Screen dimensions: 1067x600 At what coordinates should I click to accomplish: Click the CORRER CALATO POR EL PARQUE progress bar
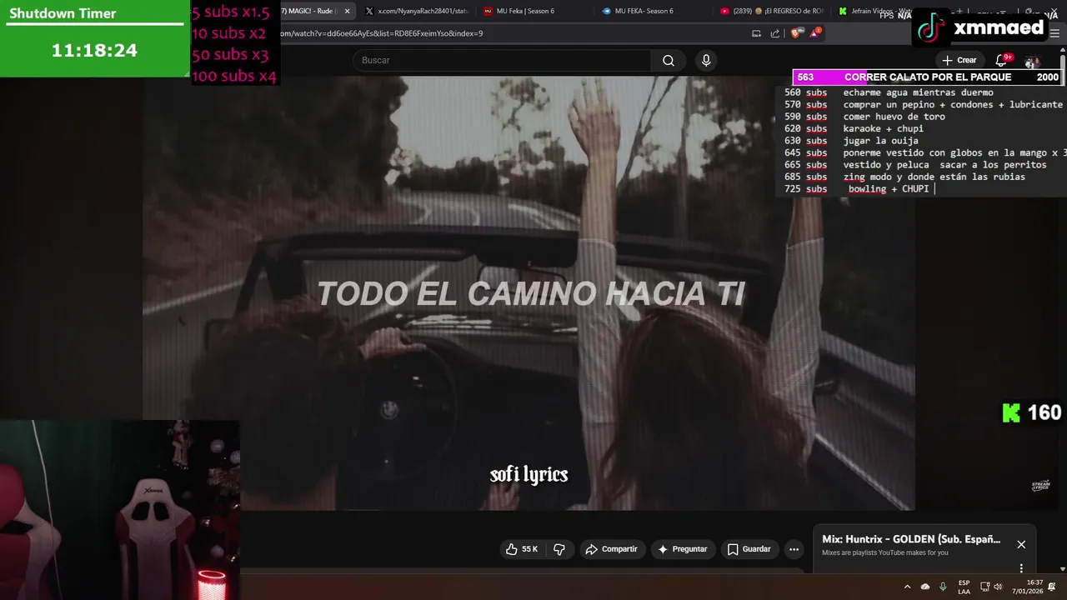[928, 77]
